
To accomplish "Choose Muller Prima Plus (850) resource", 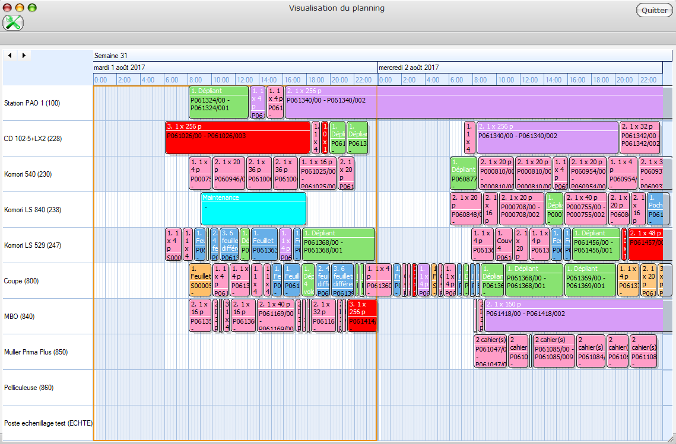I will pyautogui.click(x=36, y=352).
